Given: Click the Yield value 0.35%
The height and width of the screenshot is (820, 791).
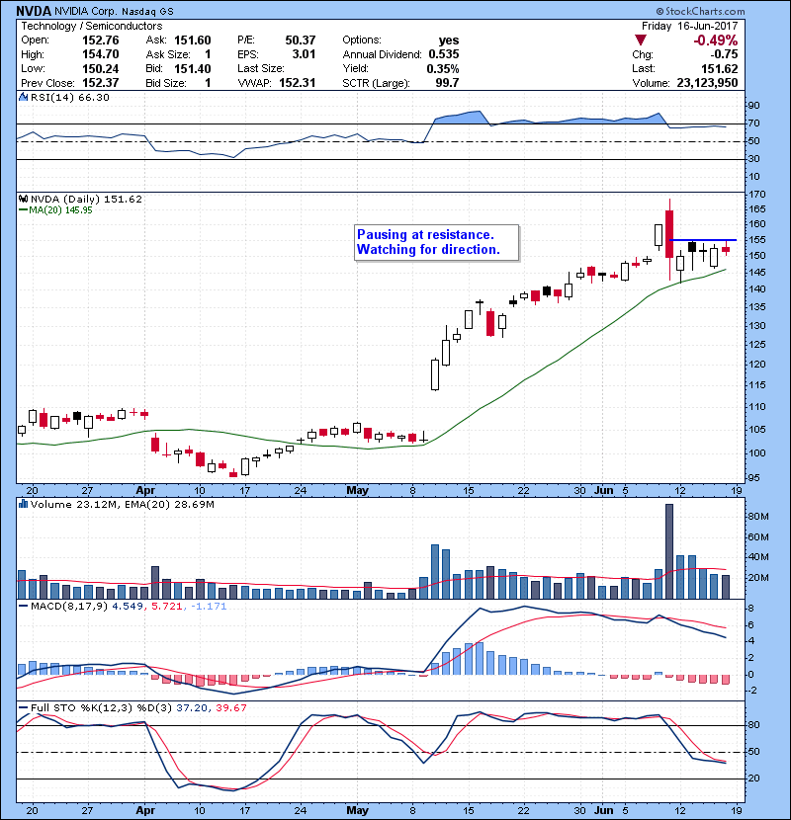Looking at the screenshot, I should [x=443, y=68].
